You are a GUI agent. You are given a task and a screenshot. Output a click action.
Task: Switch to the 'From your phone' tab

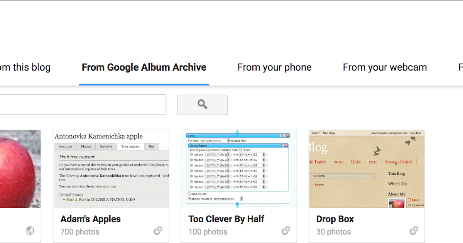[274, 67]
